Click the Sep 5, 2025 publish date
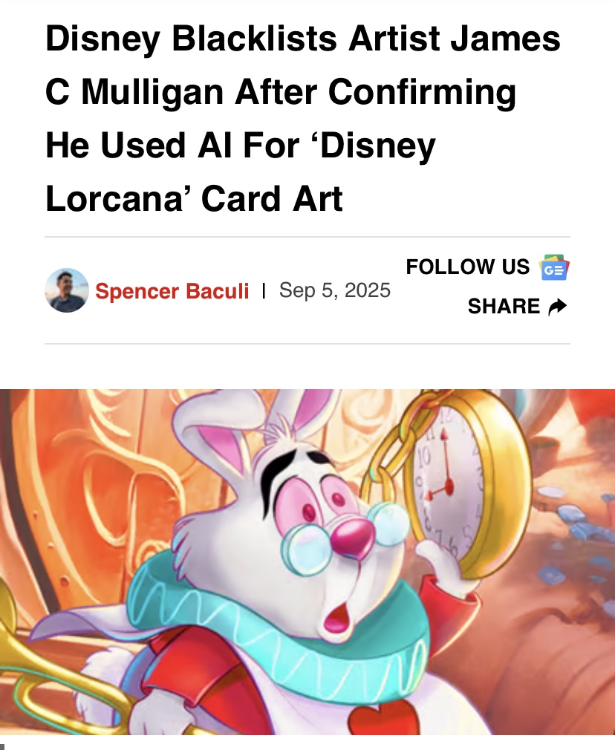 click(334, 290)
